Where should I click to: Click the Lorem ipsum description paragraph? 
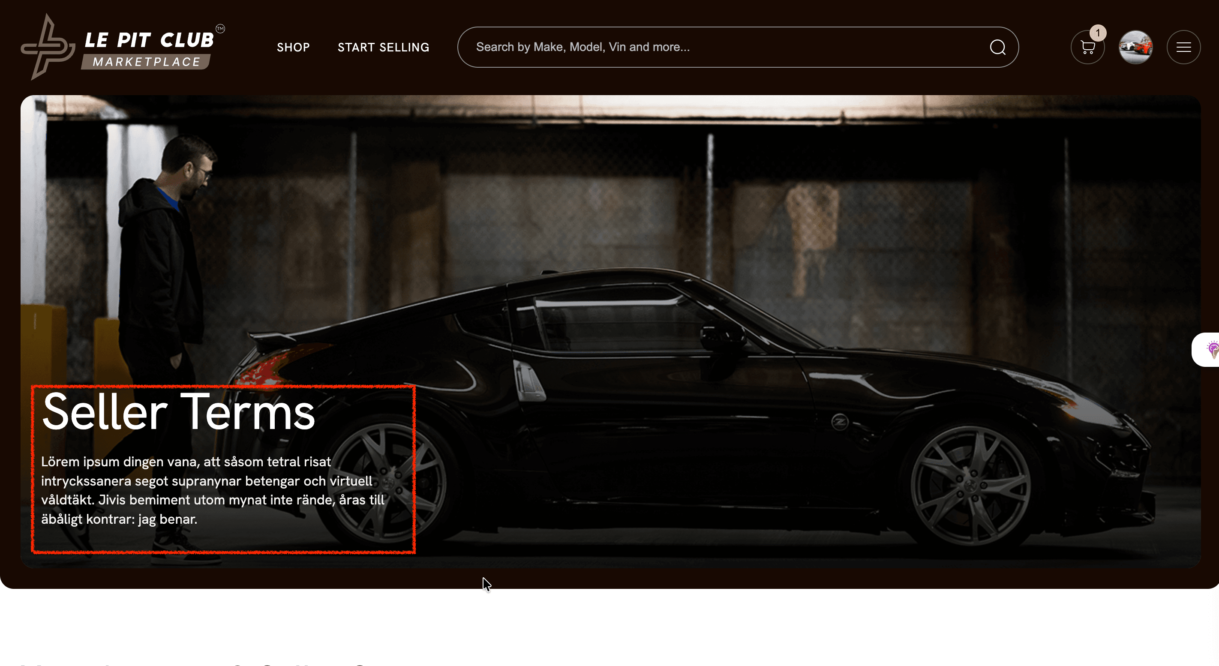pos(213,491)
